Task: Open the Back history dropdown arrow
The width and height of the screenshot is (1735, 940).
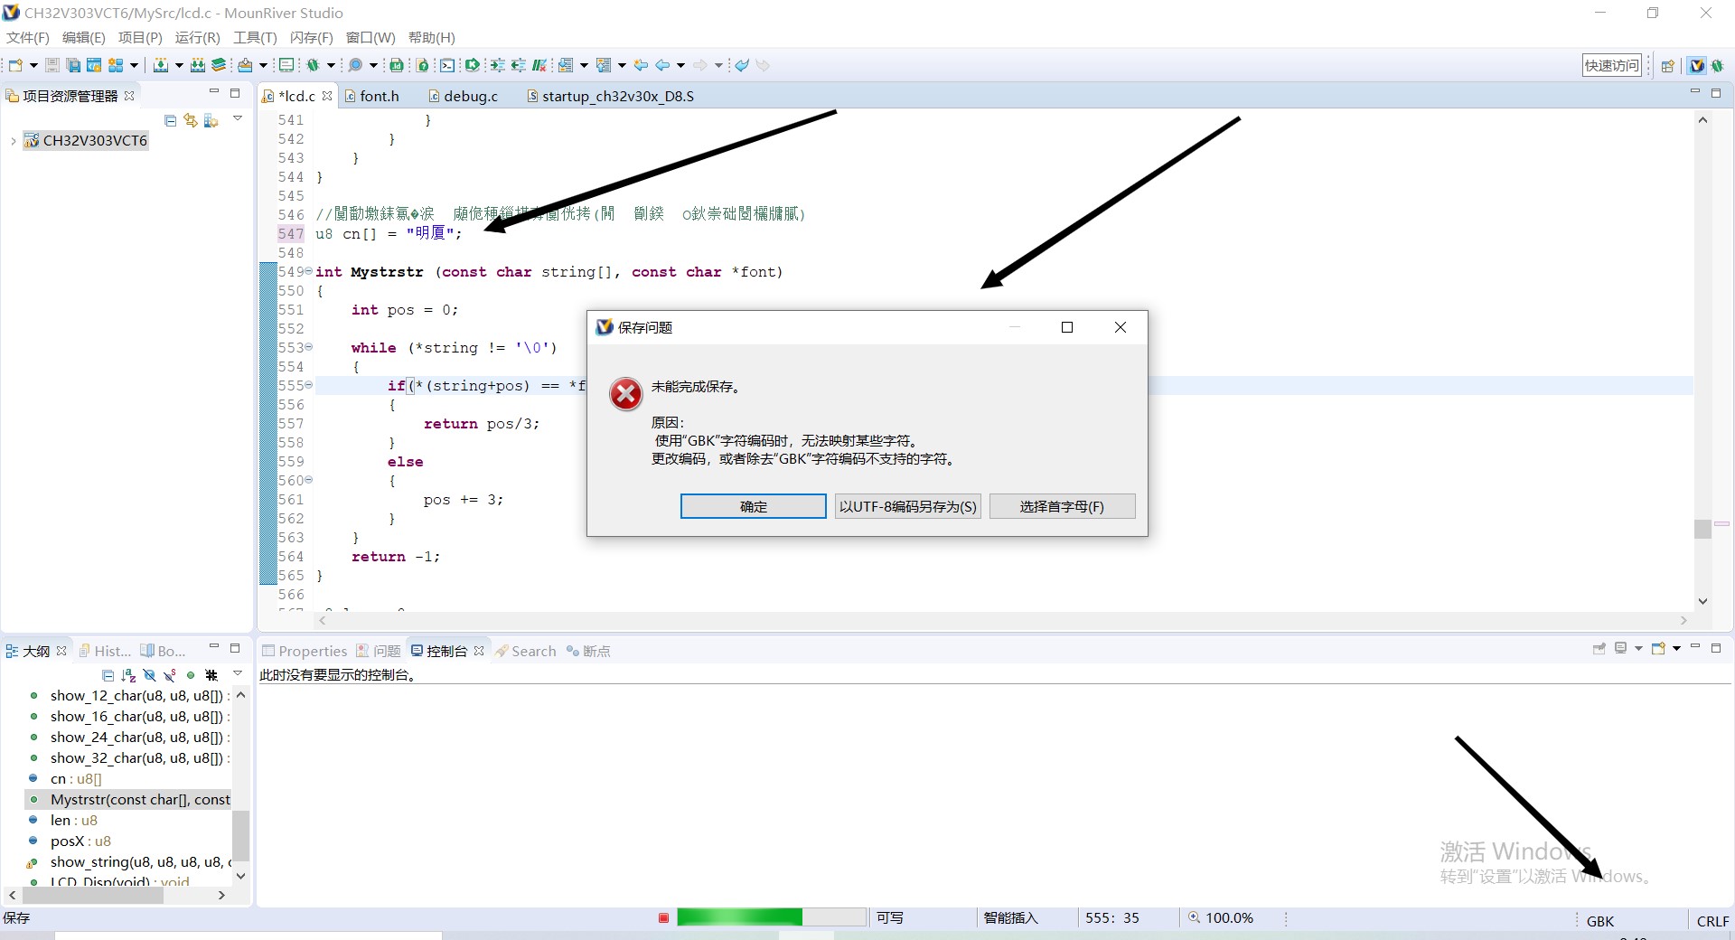Action: coord(680,65)
